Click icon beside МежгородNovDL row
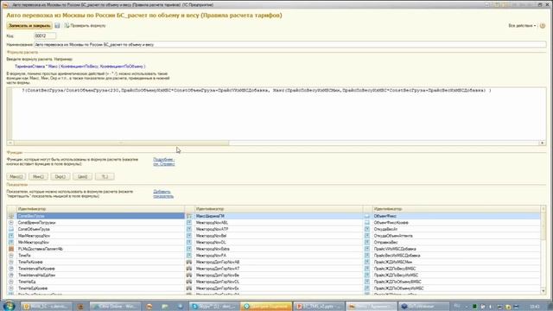Image resolution: width=553 pixels, height=311 pixels. pos(189,242)
